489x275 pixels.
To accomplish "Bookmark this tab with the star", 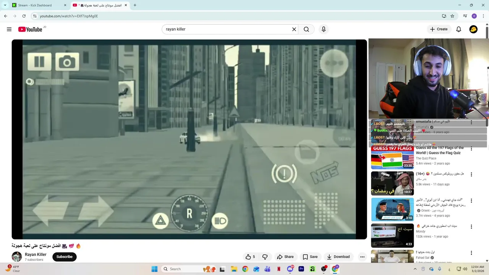I will pyautogui.click(x=452, y=16).
